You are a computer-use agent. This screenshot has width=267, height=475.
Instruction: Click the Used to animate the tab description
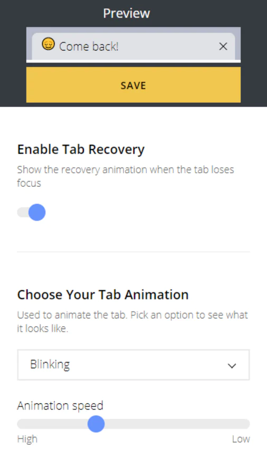132,321
